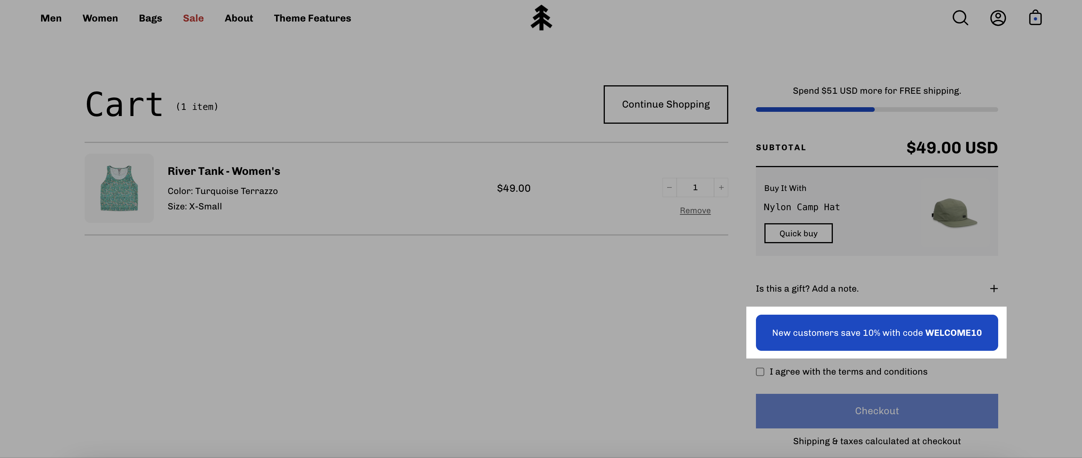
Task: Click the Nylon Camp Hat image
Action: point(954,212)
